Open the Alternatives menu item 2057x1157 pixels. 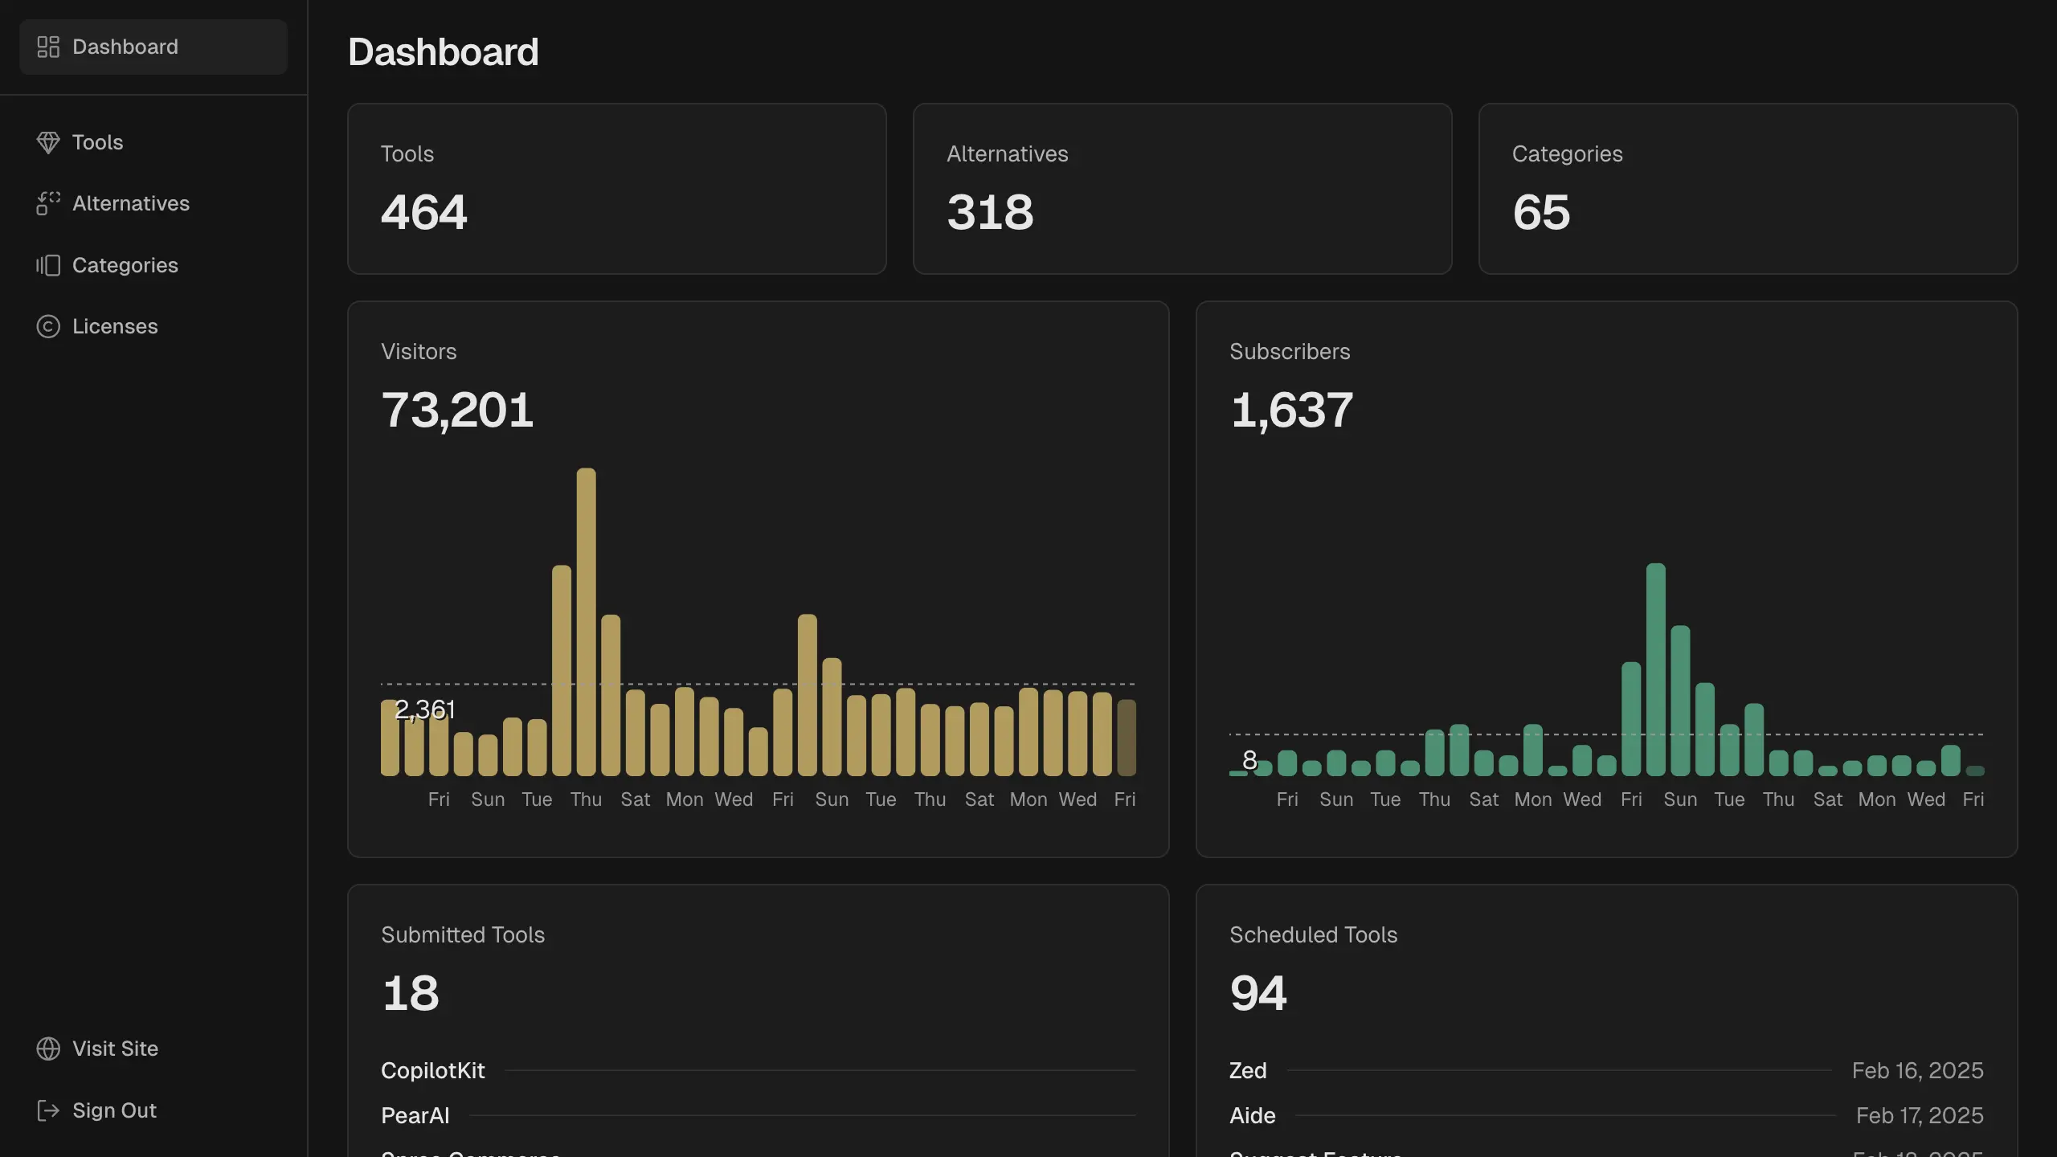tap(130, 202)
